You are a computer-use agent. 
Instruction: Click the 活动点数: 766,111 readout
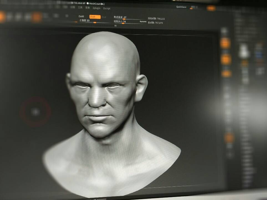pyautogui.click(x=156, y=19)
